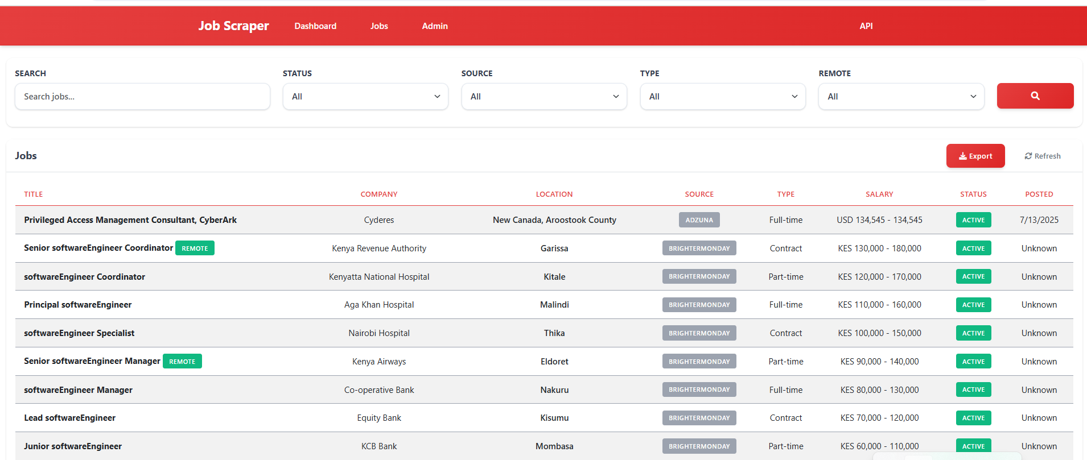The image size is (1087, 460).
Task: Click ACTIVE badge in Equity Bank row
Action: pyautogui.click(x=973, y=418)
